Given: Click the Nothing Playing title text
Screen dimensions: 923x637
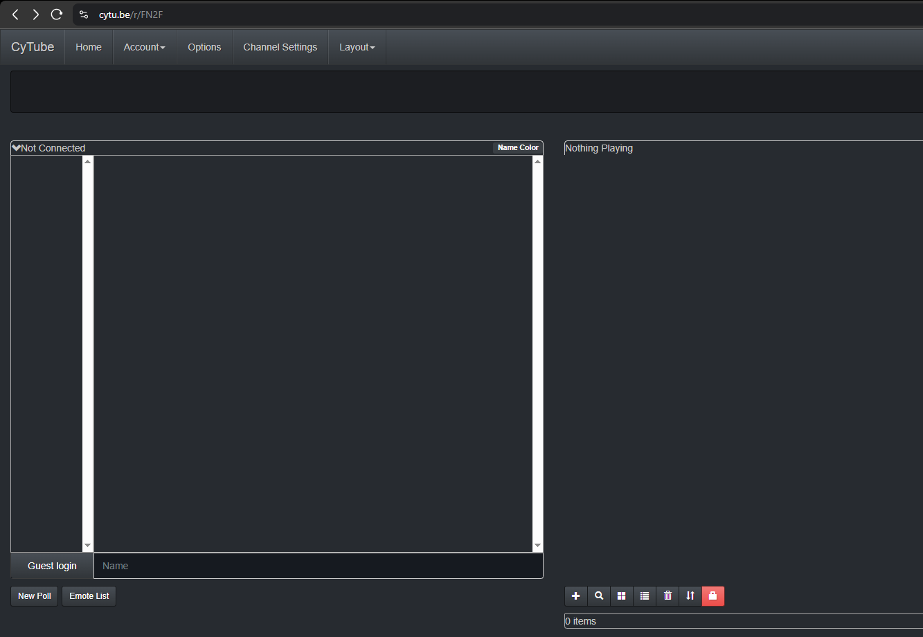Looking at the screenshot, I should point(599,148).
